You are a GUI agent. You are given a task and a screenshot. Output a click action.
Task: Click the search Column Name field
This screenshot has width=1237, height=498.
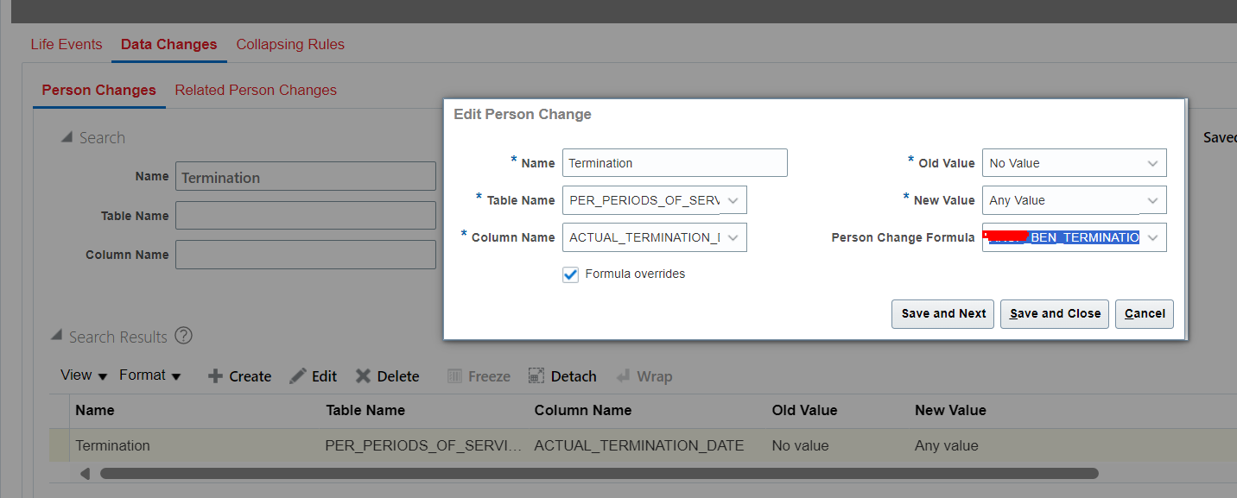point(306,255)
